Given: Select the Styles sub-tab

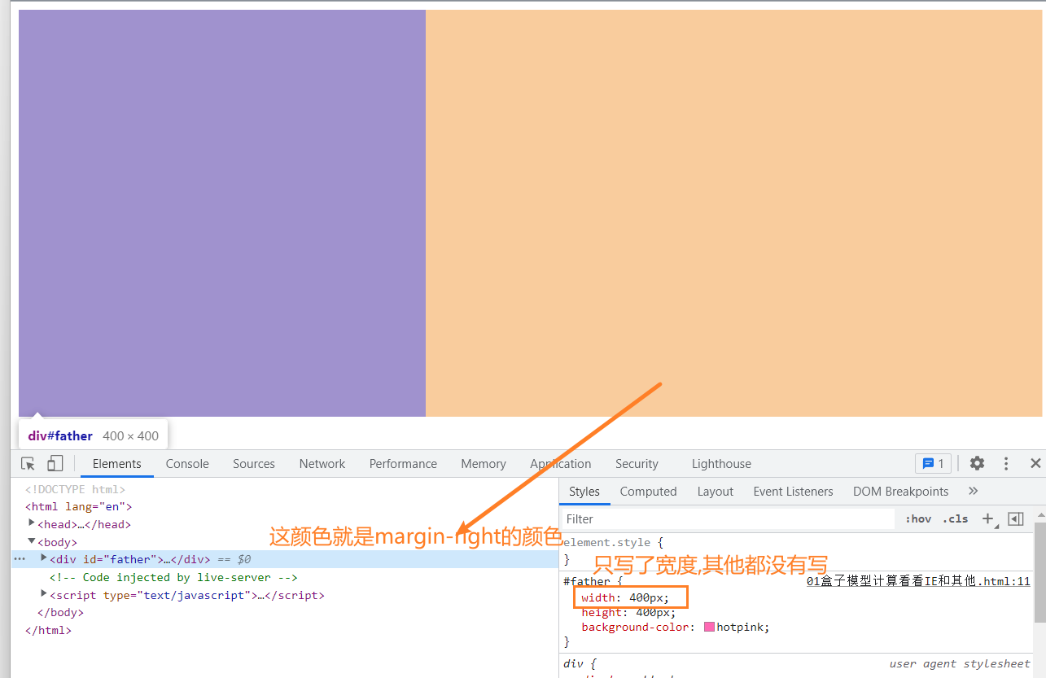Looking at the screenshot, I should [x=584, y=492].
